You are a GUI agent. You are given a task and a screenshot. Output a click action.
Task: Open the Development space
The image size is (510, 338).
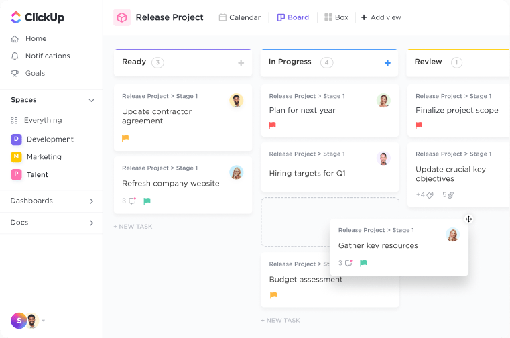(x=50, y=139)
